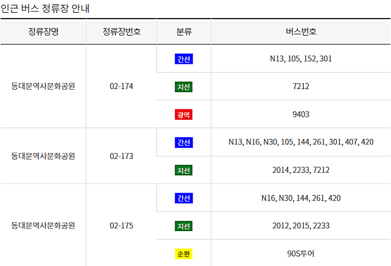Click the lone 7212 bus number cell

coord(301,87)
